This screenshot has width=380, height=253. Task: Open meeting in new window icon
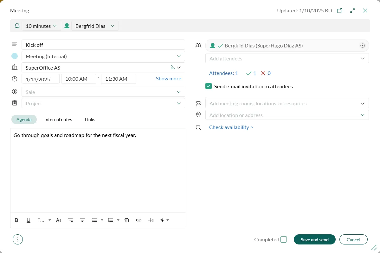pos(339,10)
